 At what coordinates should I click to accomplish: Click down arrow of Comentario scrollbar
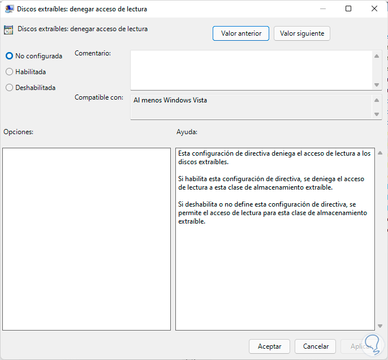[x=377, y=85]
